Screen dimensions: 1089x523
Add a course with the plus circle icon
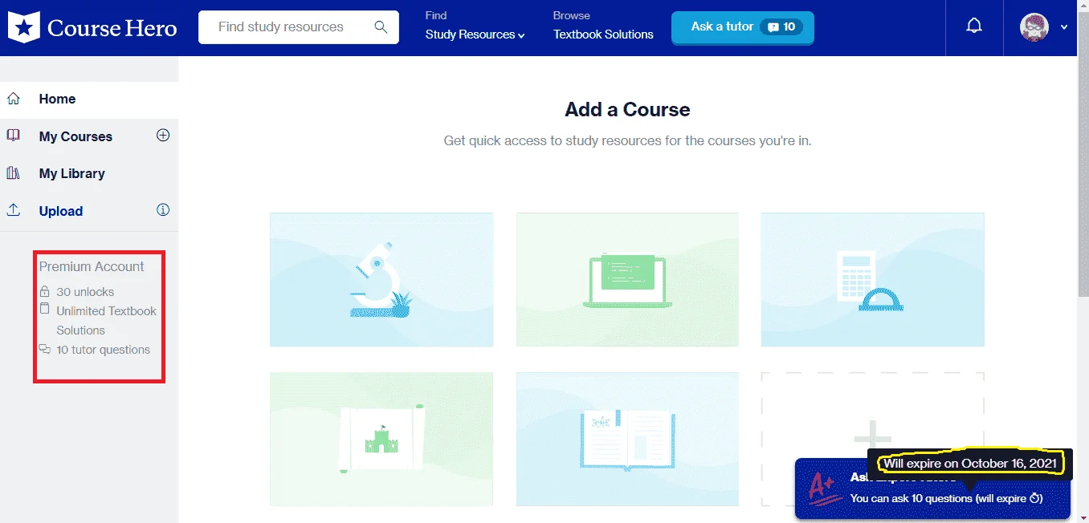pyautogui.click(x=163, y=136)
